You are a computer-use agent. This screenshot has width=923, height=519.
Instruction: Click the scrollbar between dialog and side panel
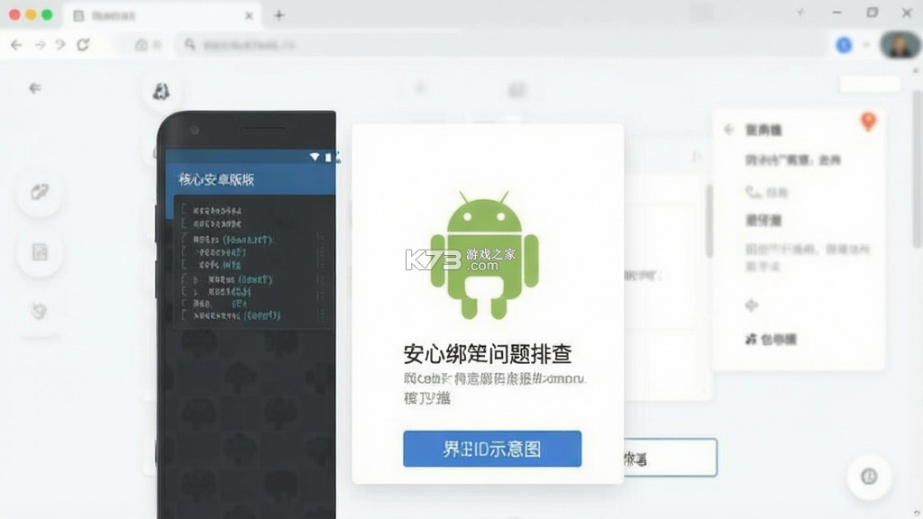pos(709,221)
